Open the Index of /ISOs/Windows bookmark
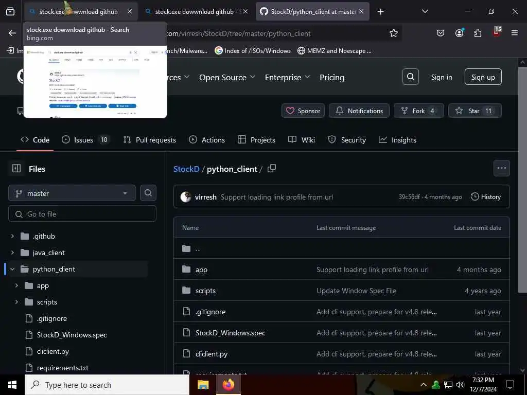Screen dimensions: 527x395 [253, 51]
